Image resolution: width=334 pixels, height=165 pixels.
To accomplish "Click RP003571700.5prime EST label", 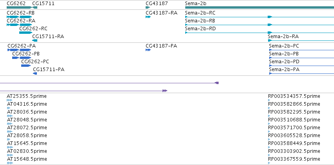I will (294, 128).
